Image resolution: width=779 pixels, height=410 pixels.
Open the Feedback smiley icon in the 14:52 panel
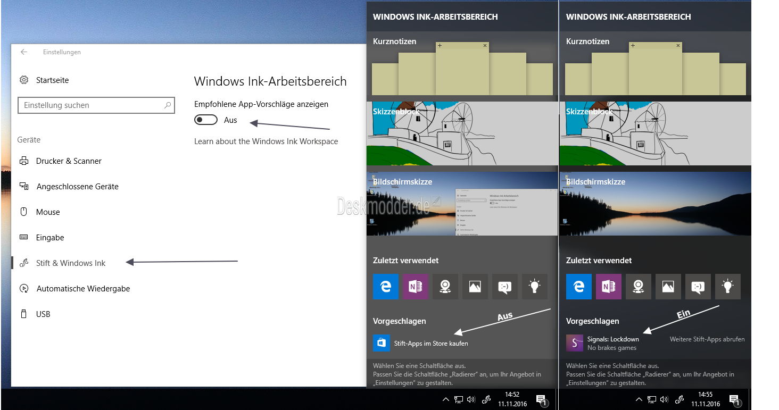505,287
